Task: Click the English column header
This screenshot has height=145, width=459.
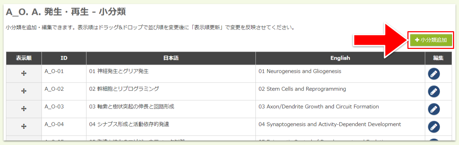Action: coord(340,58)
